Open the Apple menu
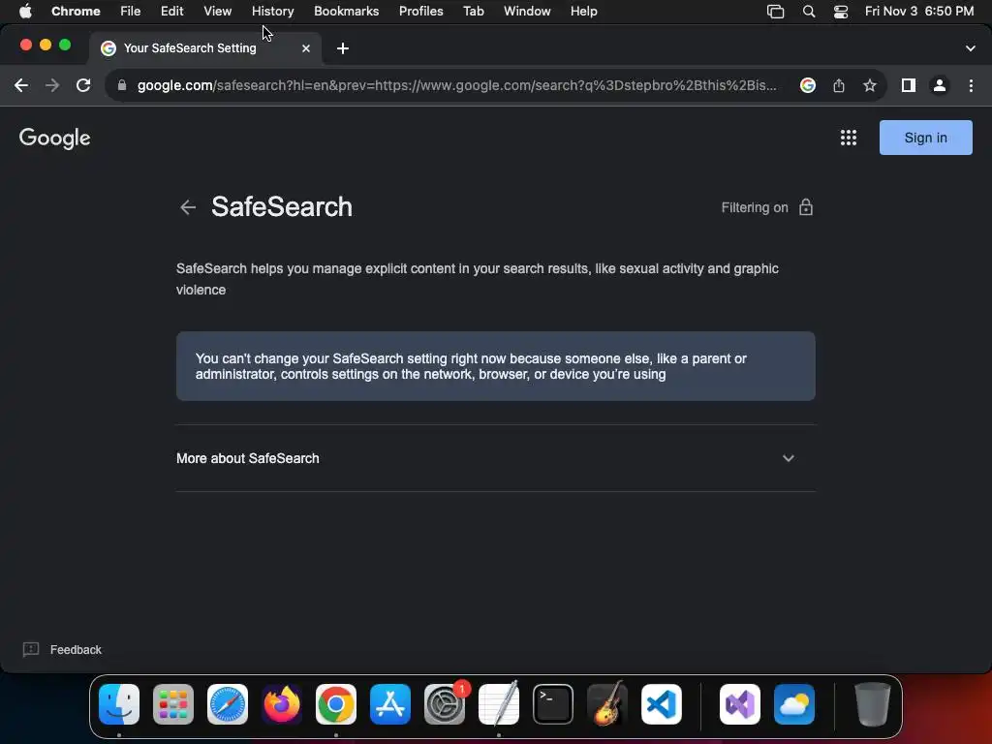 (25, 12)
